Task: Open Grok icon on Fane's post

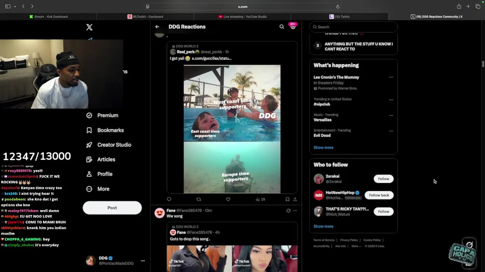Action: tap(288, 210)
